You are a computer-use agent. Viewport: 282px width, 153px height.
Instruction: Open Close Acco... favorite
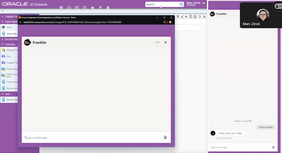tap(9, 82)
